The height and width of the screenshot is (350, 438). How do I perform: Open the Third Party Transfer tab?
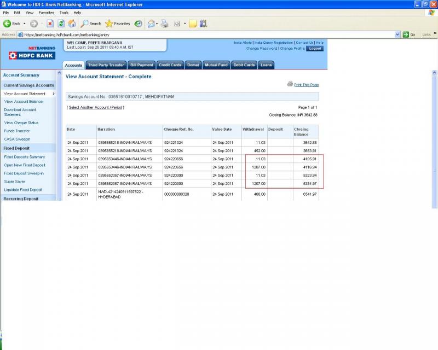(x=106, y=65)
